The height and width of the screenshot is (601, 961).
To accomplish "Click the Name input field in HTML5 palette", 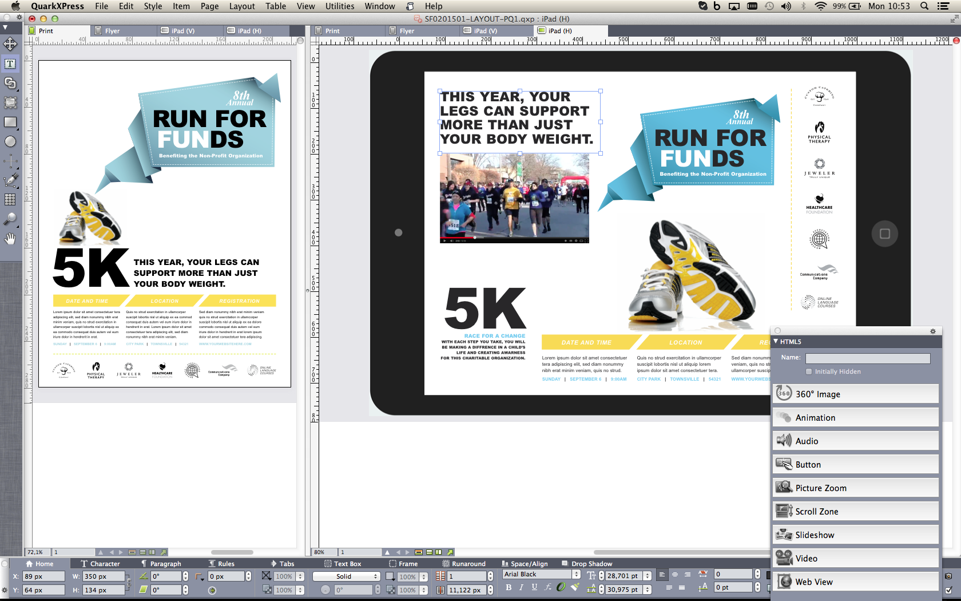I will 868,358.
